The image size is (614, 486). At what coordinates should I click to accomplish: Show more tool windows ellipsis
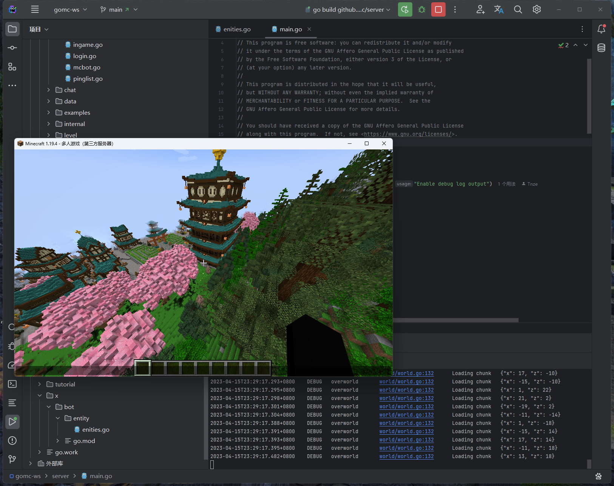click(12, 86)
